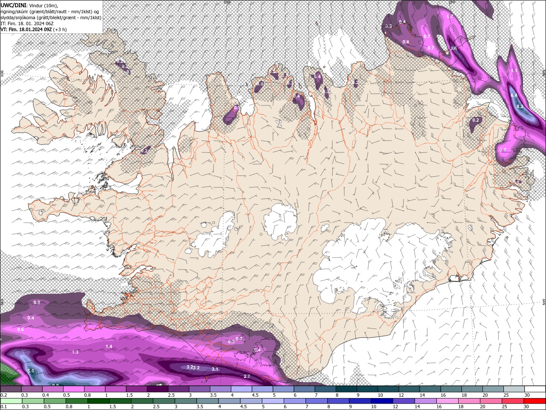Viewport: 546px width, 410px height.
Task: Pick rain legend swatch between 10 and 12
Action: (x=382, y=401)
